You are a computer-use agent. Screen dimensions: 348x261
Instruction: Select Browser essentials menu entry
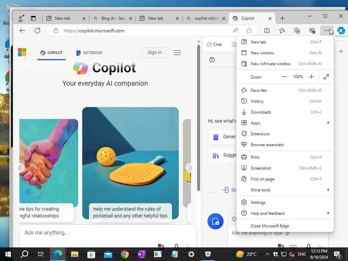pos(285,144)
